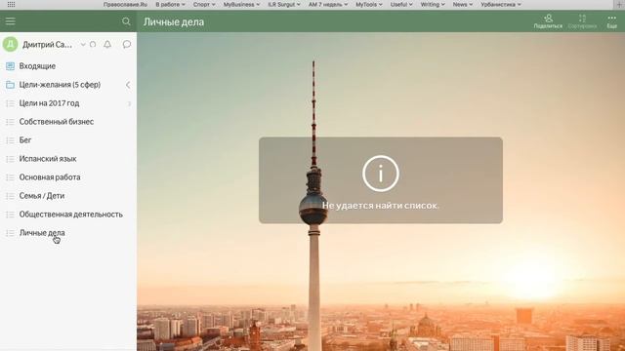Viewport: 625px width, 351px height.
Task: Open the account menu chevron next to Дмитрий
Action: (x=83, y=44)
